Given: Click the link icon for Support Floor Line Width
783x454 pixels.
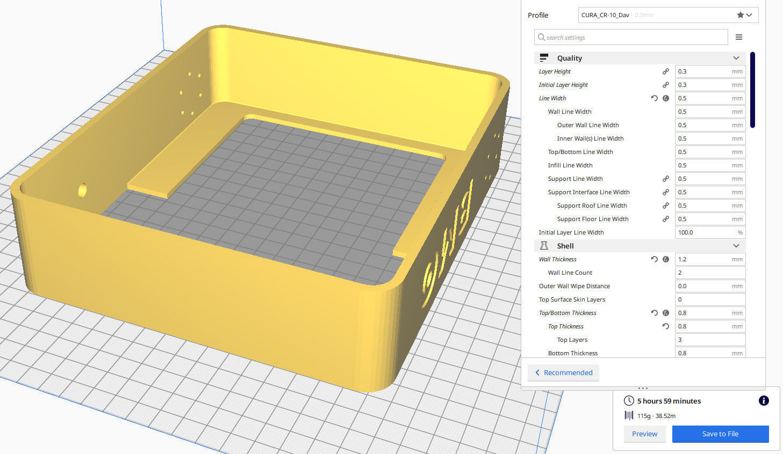Looking at the screenshot, I should [666, 219].
